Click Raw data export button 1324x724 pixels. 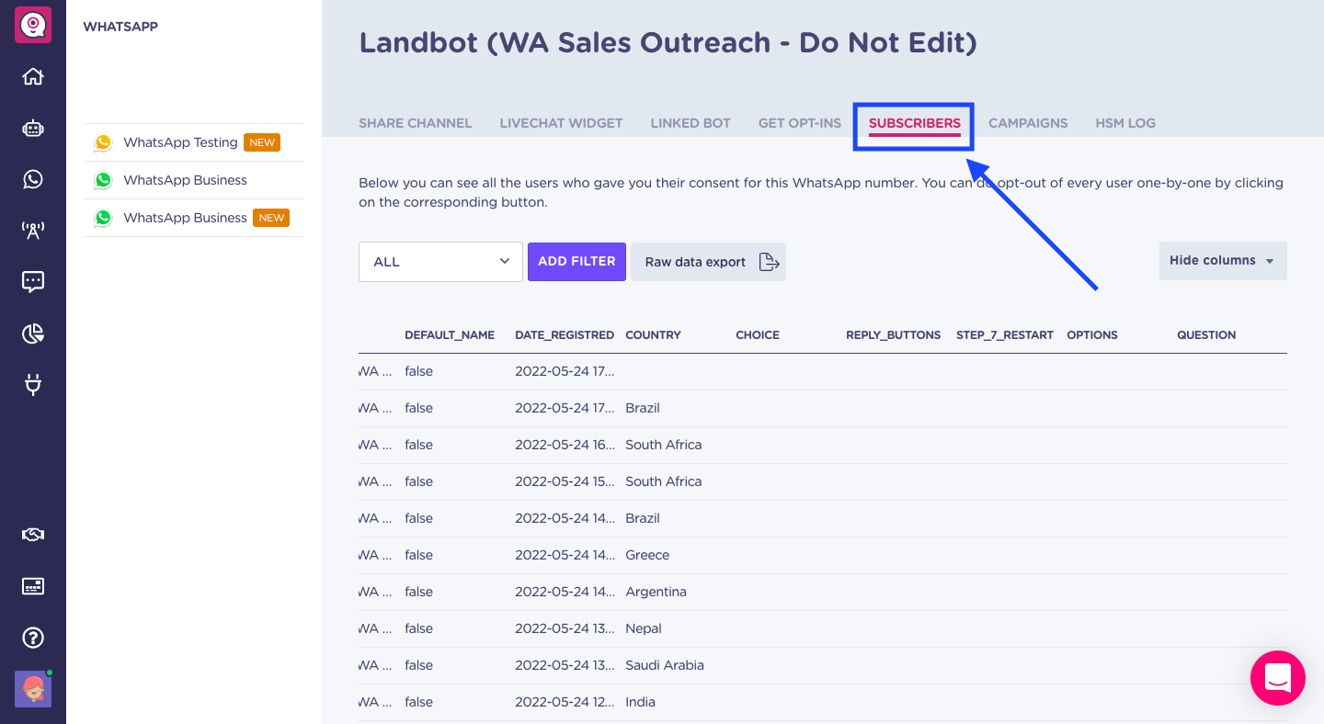pyautogui.click(x=708, y=262)
